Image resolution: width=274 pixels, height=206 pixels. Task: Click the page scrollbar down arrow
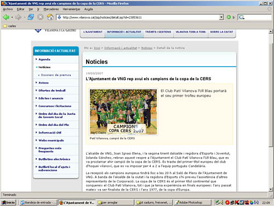271,190
